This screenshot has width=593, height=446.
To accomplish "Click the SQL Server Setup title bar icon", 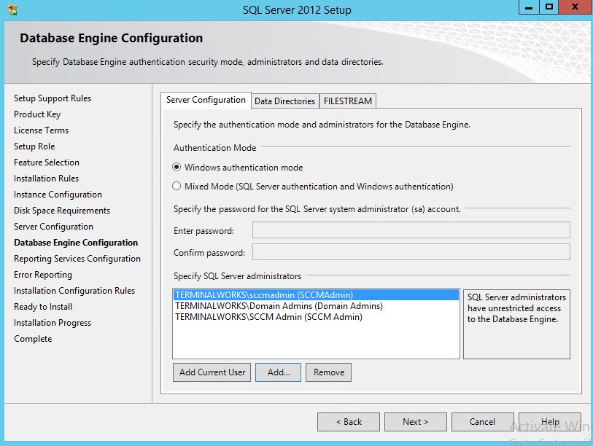I will [x=12, y=9].
